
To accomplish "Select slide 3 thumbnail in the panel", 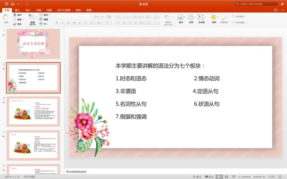I will click(x=33, y=111).
